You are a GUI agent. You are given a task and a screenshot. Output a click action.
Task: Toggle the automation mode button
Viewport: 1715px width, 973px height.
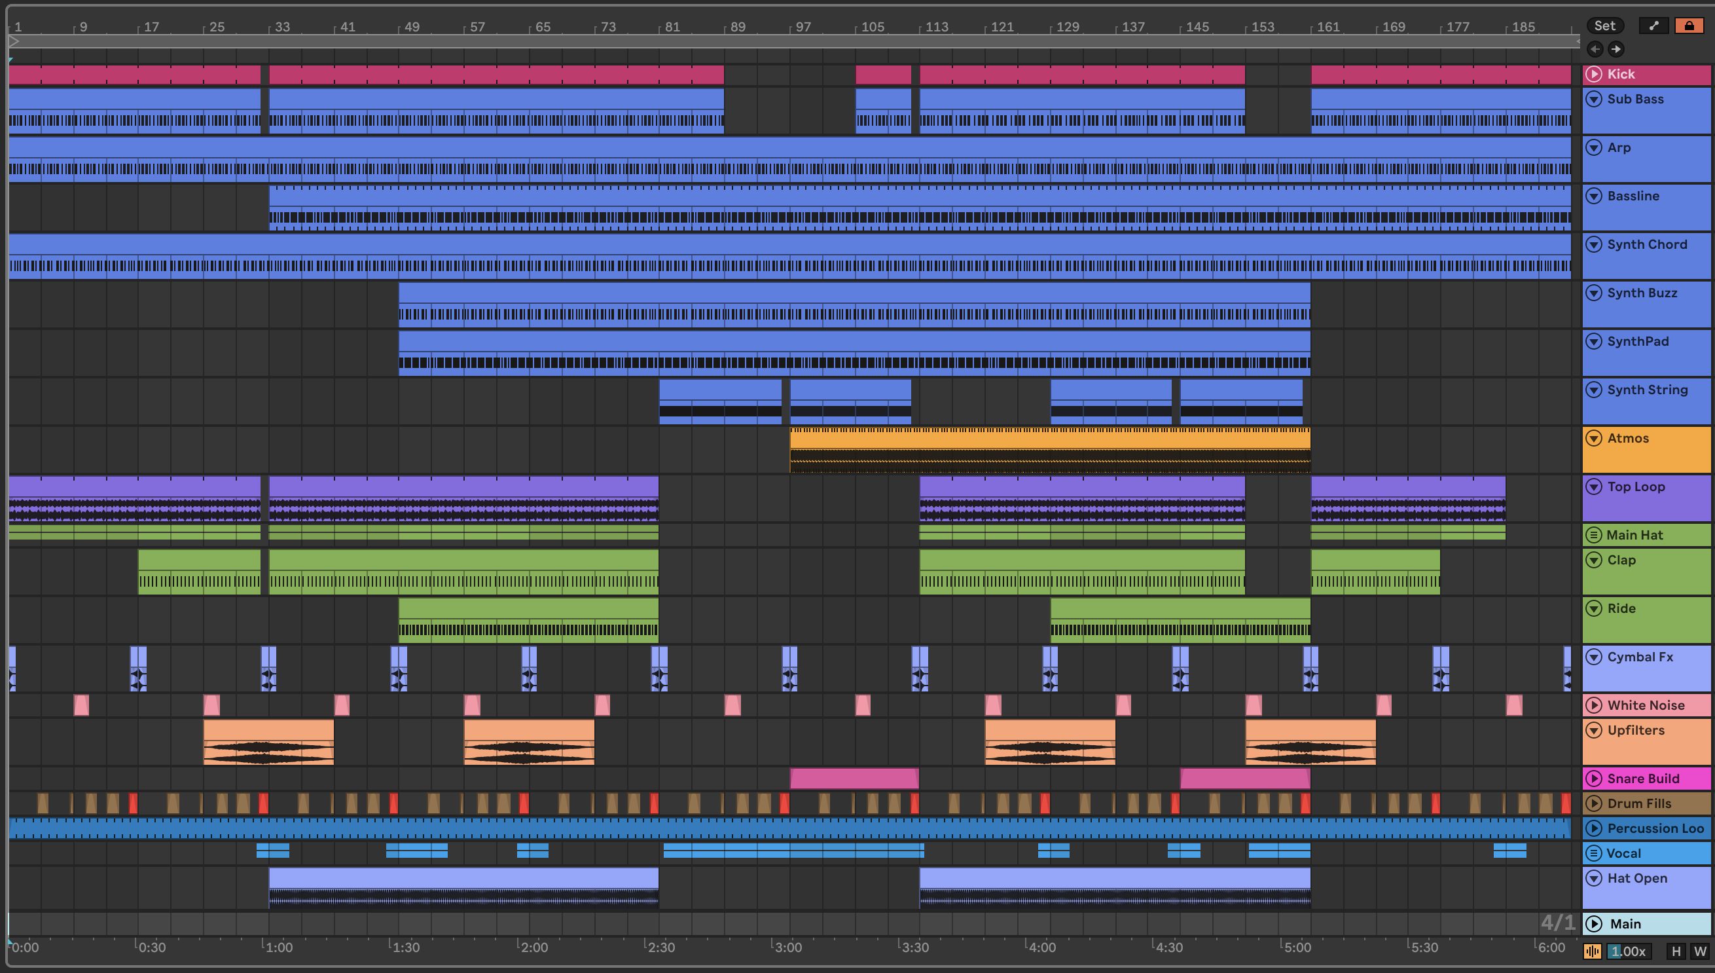tap(1653, 26)
